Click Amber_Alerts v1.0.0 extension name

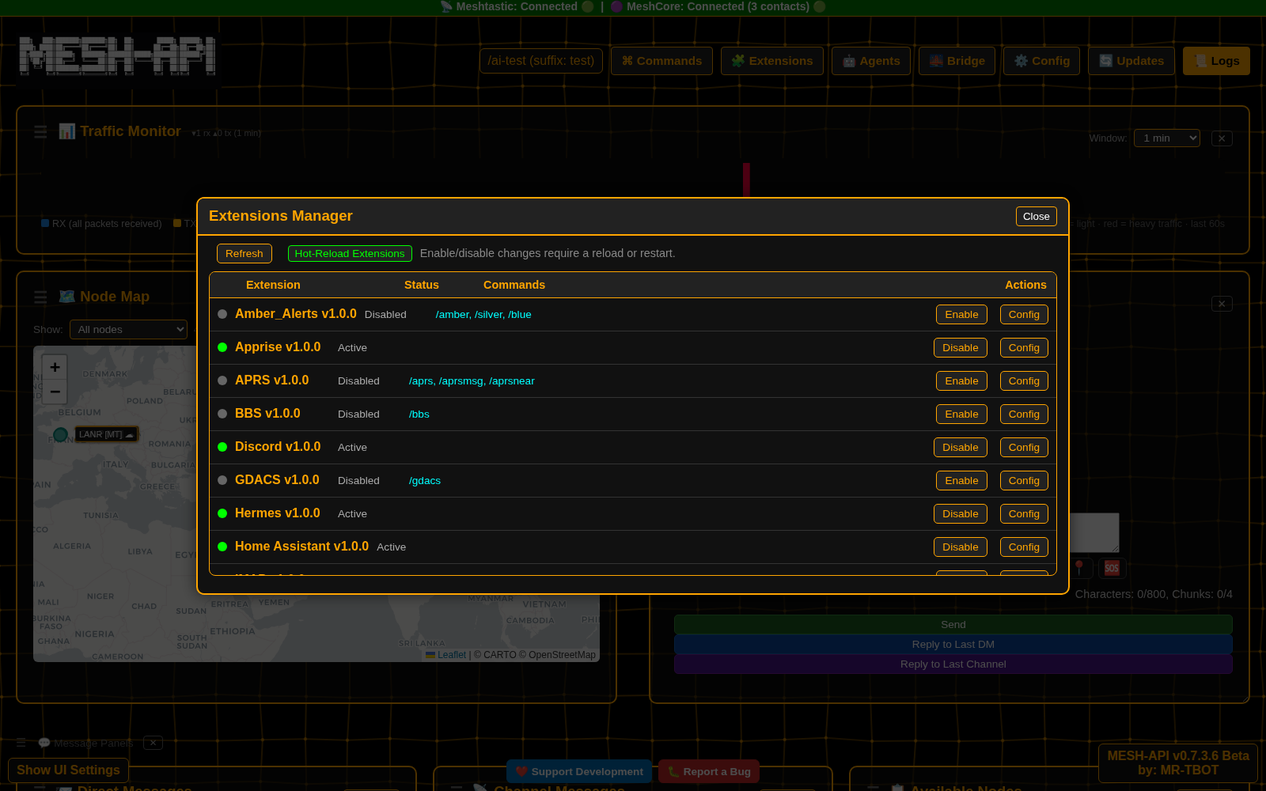coord(296,314)
